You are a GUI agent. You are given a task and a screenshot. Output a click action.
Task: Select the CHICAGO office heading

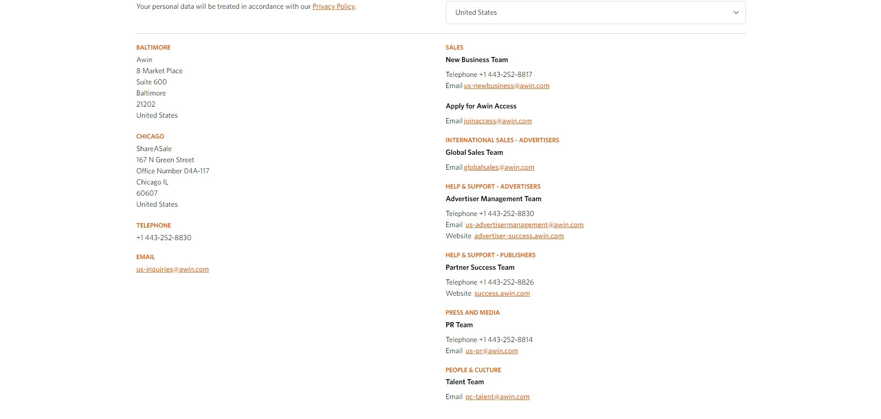point(150,136)
